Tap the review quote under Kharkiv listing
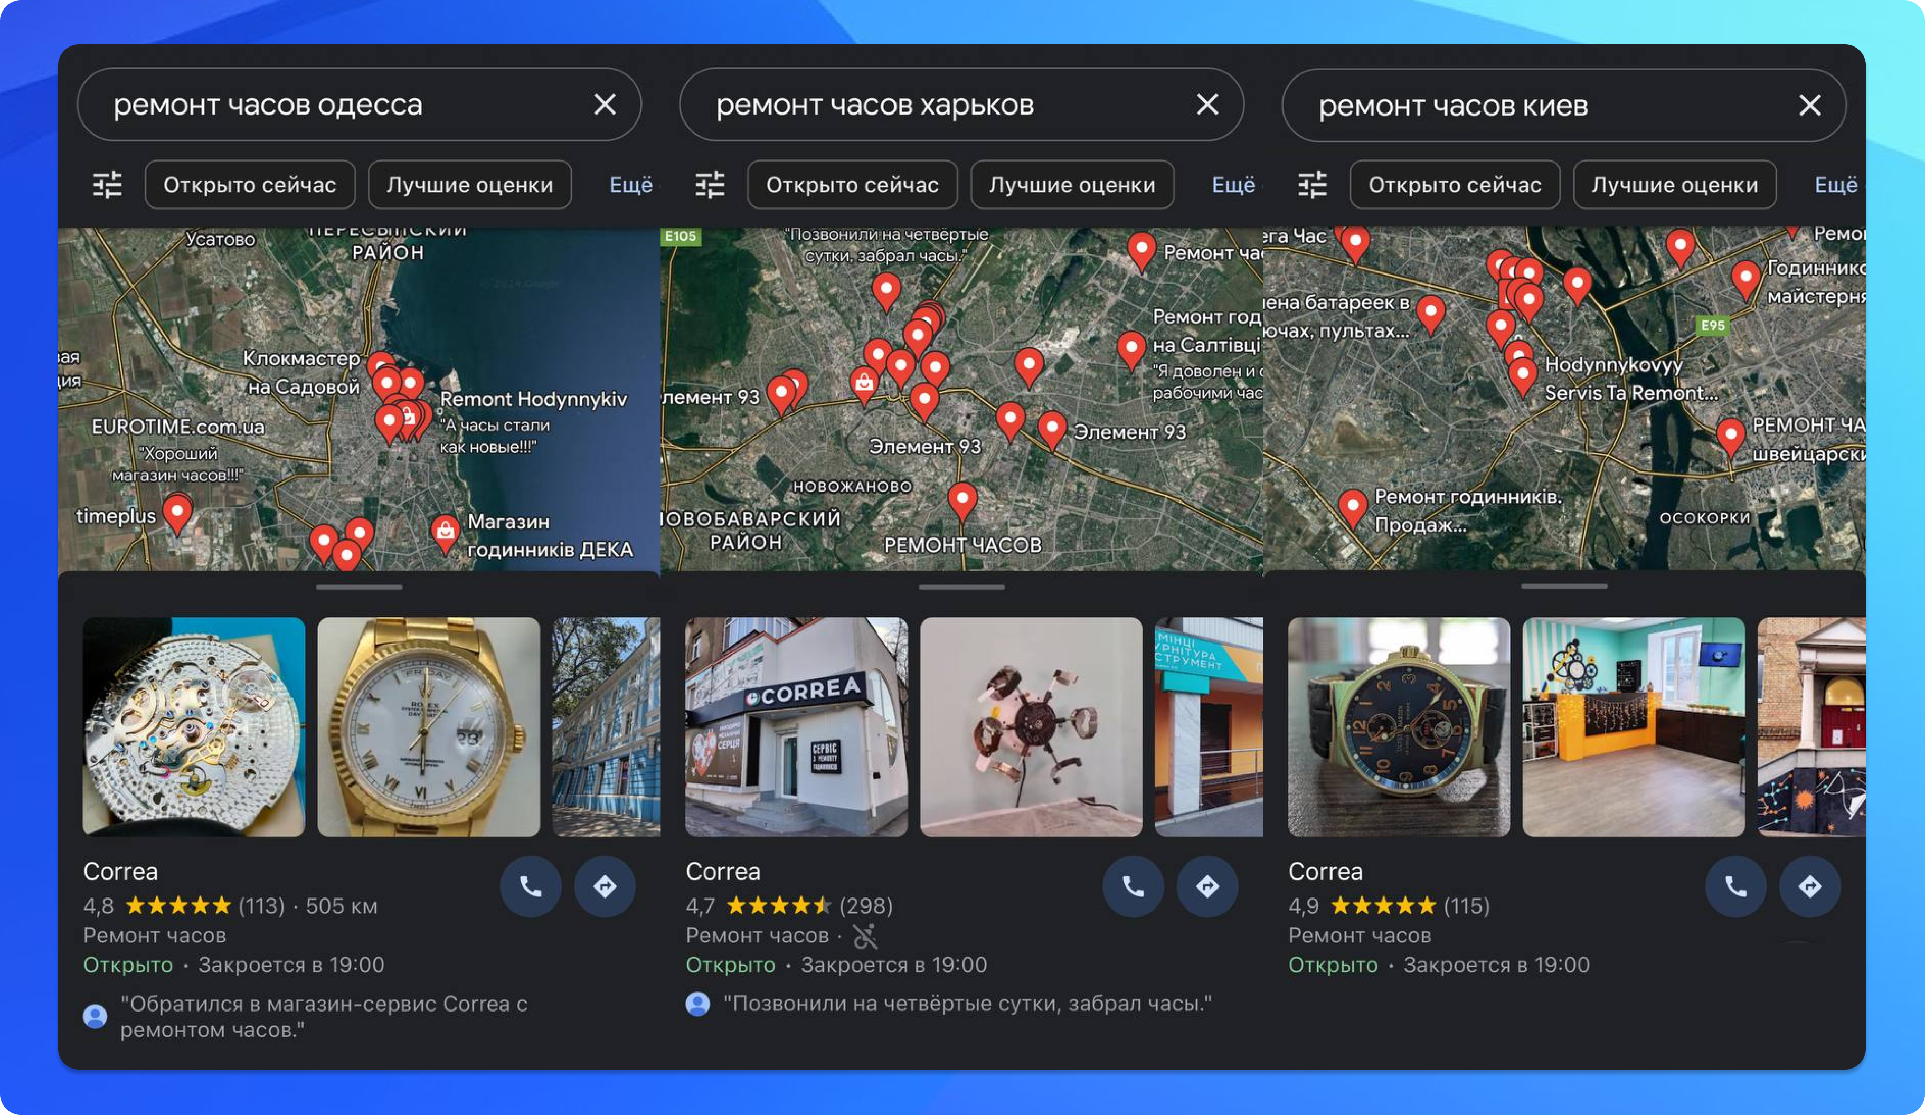 point(966,1004)
